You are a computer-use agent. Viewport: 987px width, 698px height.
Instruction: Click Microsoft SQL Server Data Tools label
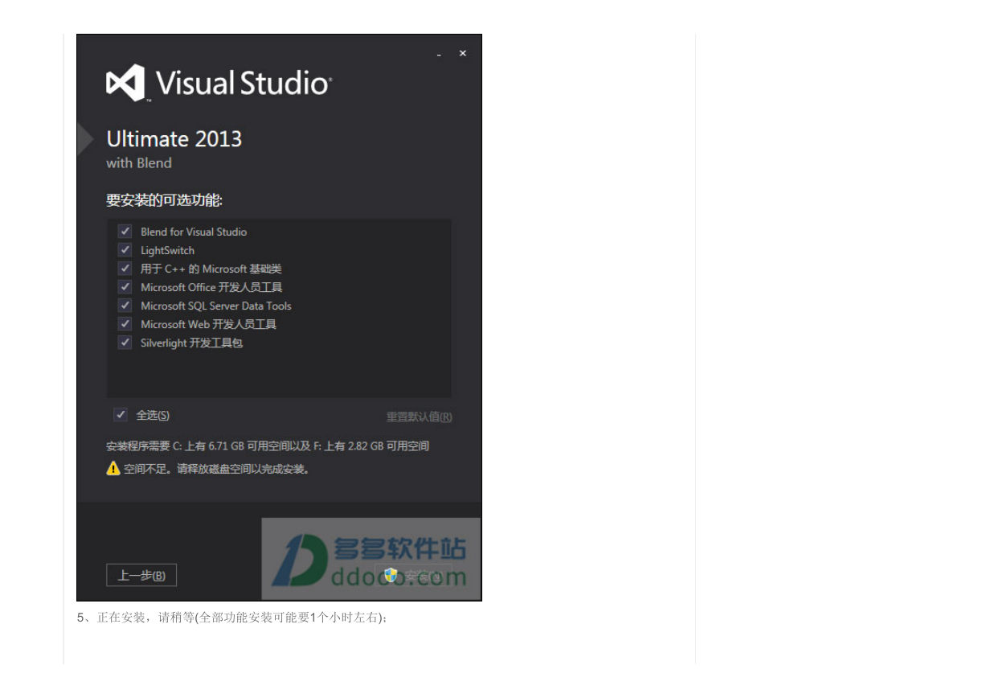[x=216, y=306]
